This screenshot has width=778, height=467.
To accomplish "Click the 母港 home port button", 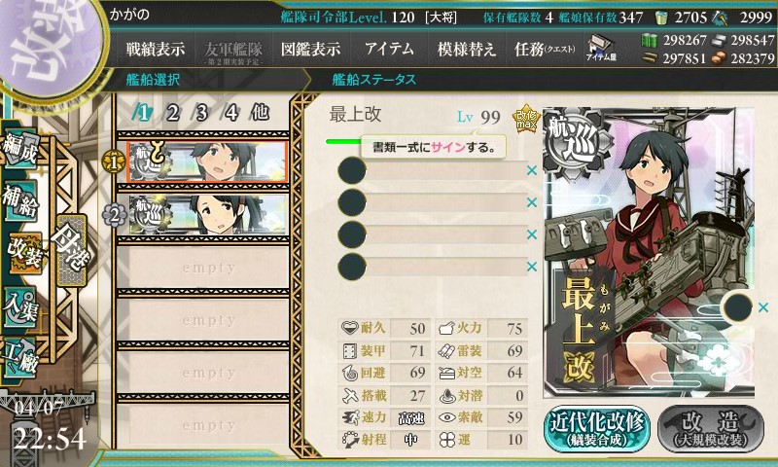I will point(72,250).
